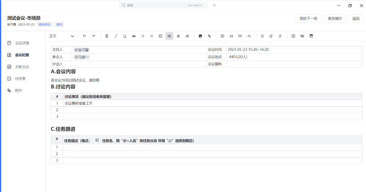The height and width of the screenshot is (192, 366).
Task: Open the 更多操作 menu button
Action: (335, 19)
